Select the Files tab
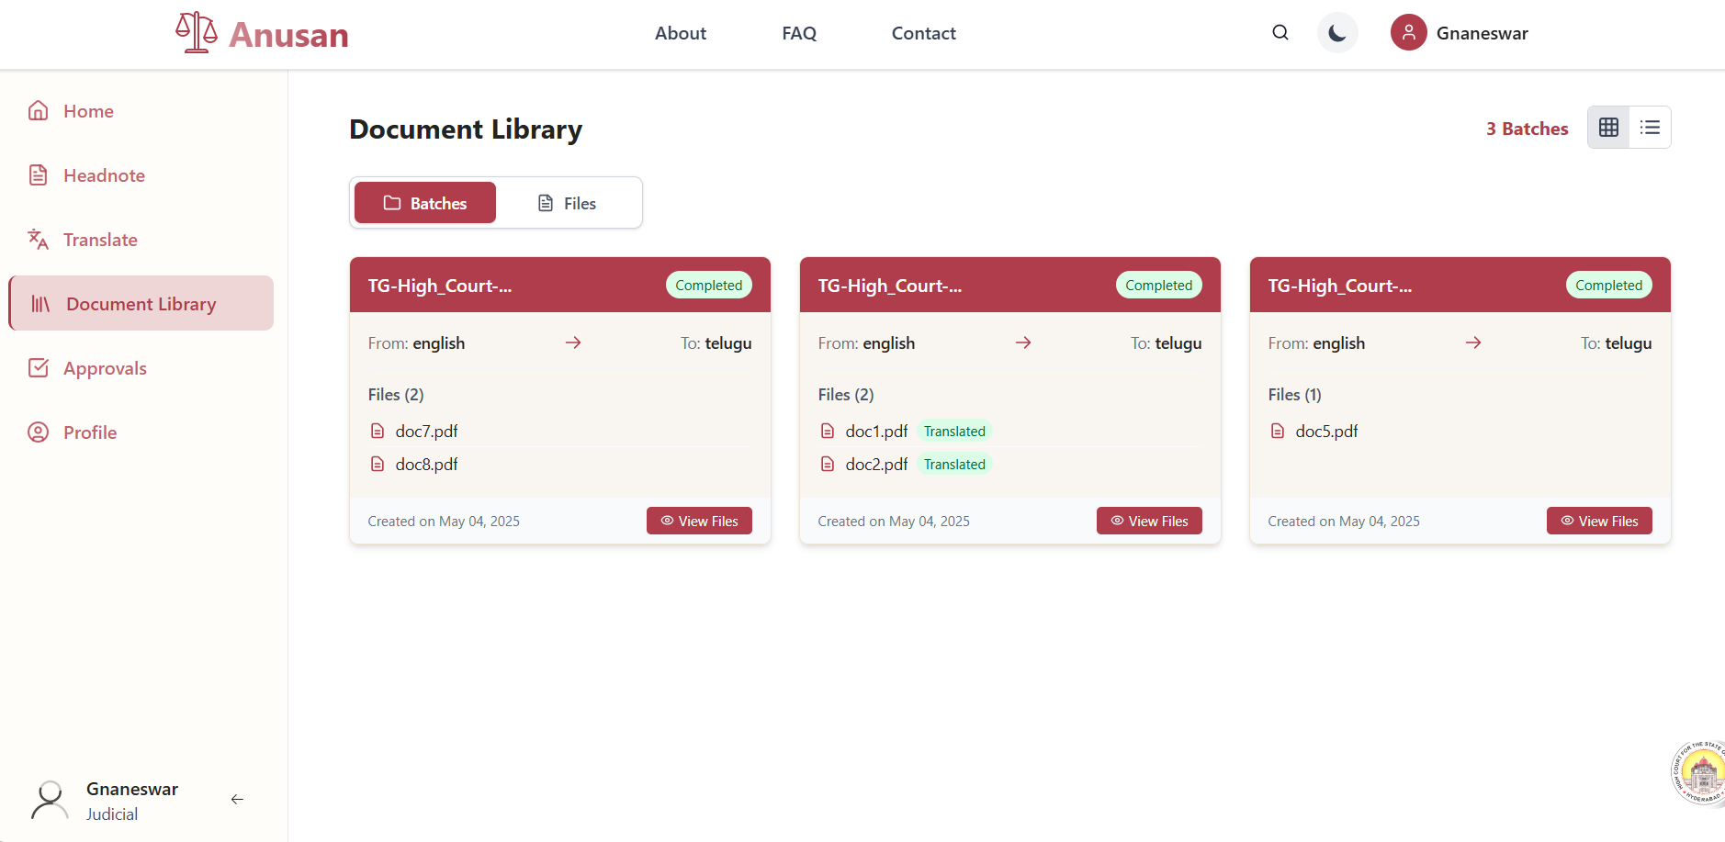The height and width of the screenshot is (842, 1725). coord(567,203)
